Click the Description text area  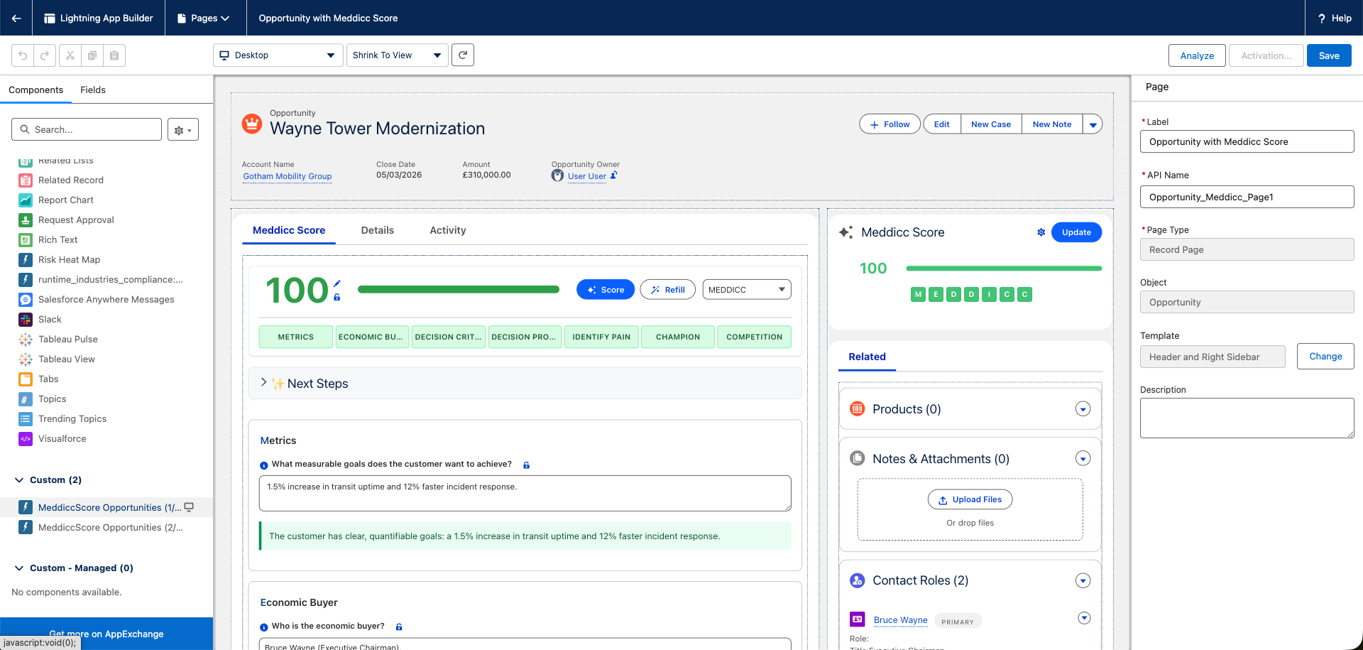(x=1247, y=418)
